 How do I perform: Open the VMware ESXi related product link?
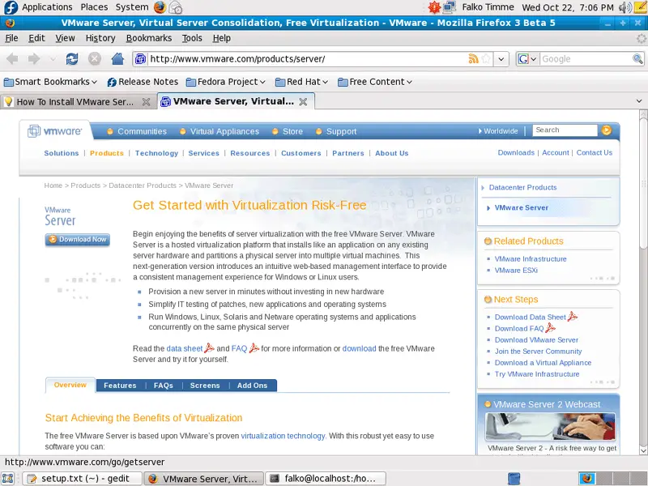point(516,271)
